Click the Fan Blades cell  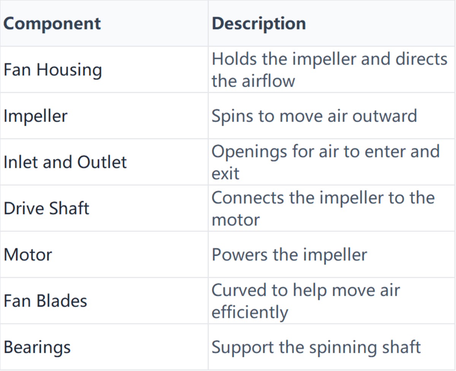[45, 301]
